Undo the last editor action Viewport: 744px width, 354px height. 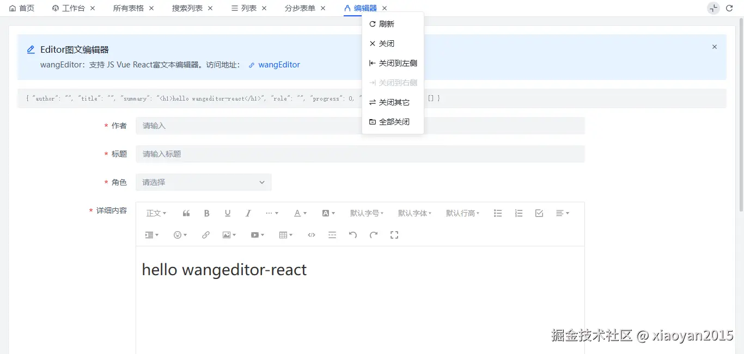pyautogui.click(x=353, y=235)
